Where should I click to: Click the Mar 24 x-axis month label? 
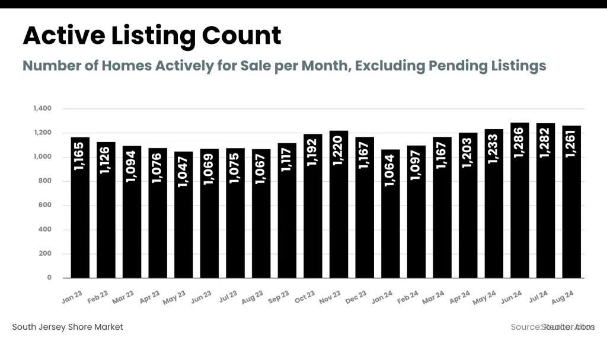tap(434, 295)
